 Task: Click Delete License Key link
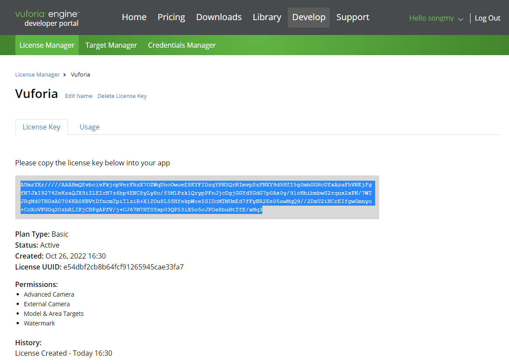pos(122,96)
